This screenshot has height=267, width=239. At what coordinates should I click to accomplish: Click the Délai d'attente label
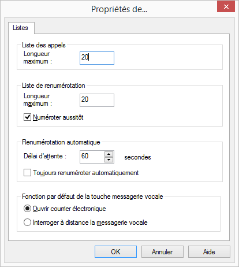coord(45,156)
